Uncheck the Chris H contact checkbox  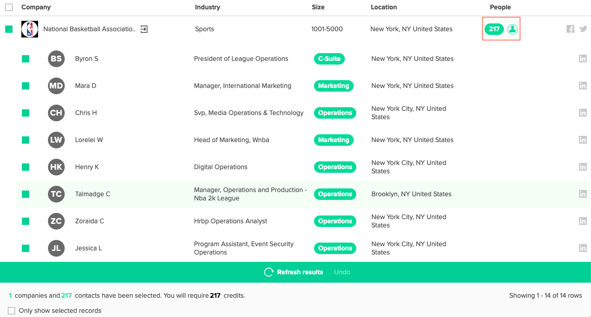pyautogui.click(x=26, y=113)
